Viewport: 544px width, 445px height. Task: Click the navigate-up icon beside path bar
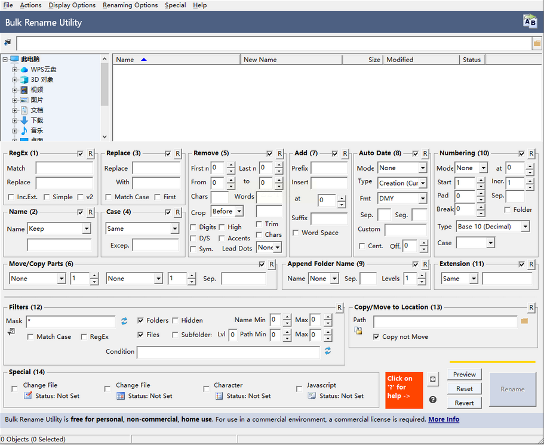coord(7,42)
